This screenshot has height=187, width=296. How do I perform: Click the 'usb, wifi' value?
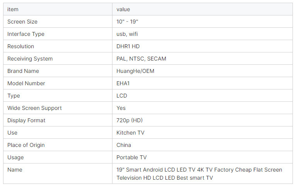tap(127, 34)
